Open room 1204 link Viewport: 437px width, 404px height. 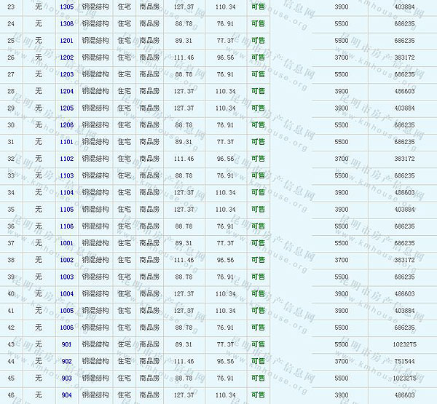[x=66, y=91]
